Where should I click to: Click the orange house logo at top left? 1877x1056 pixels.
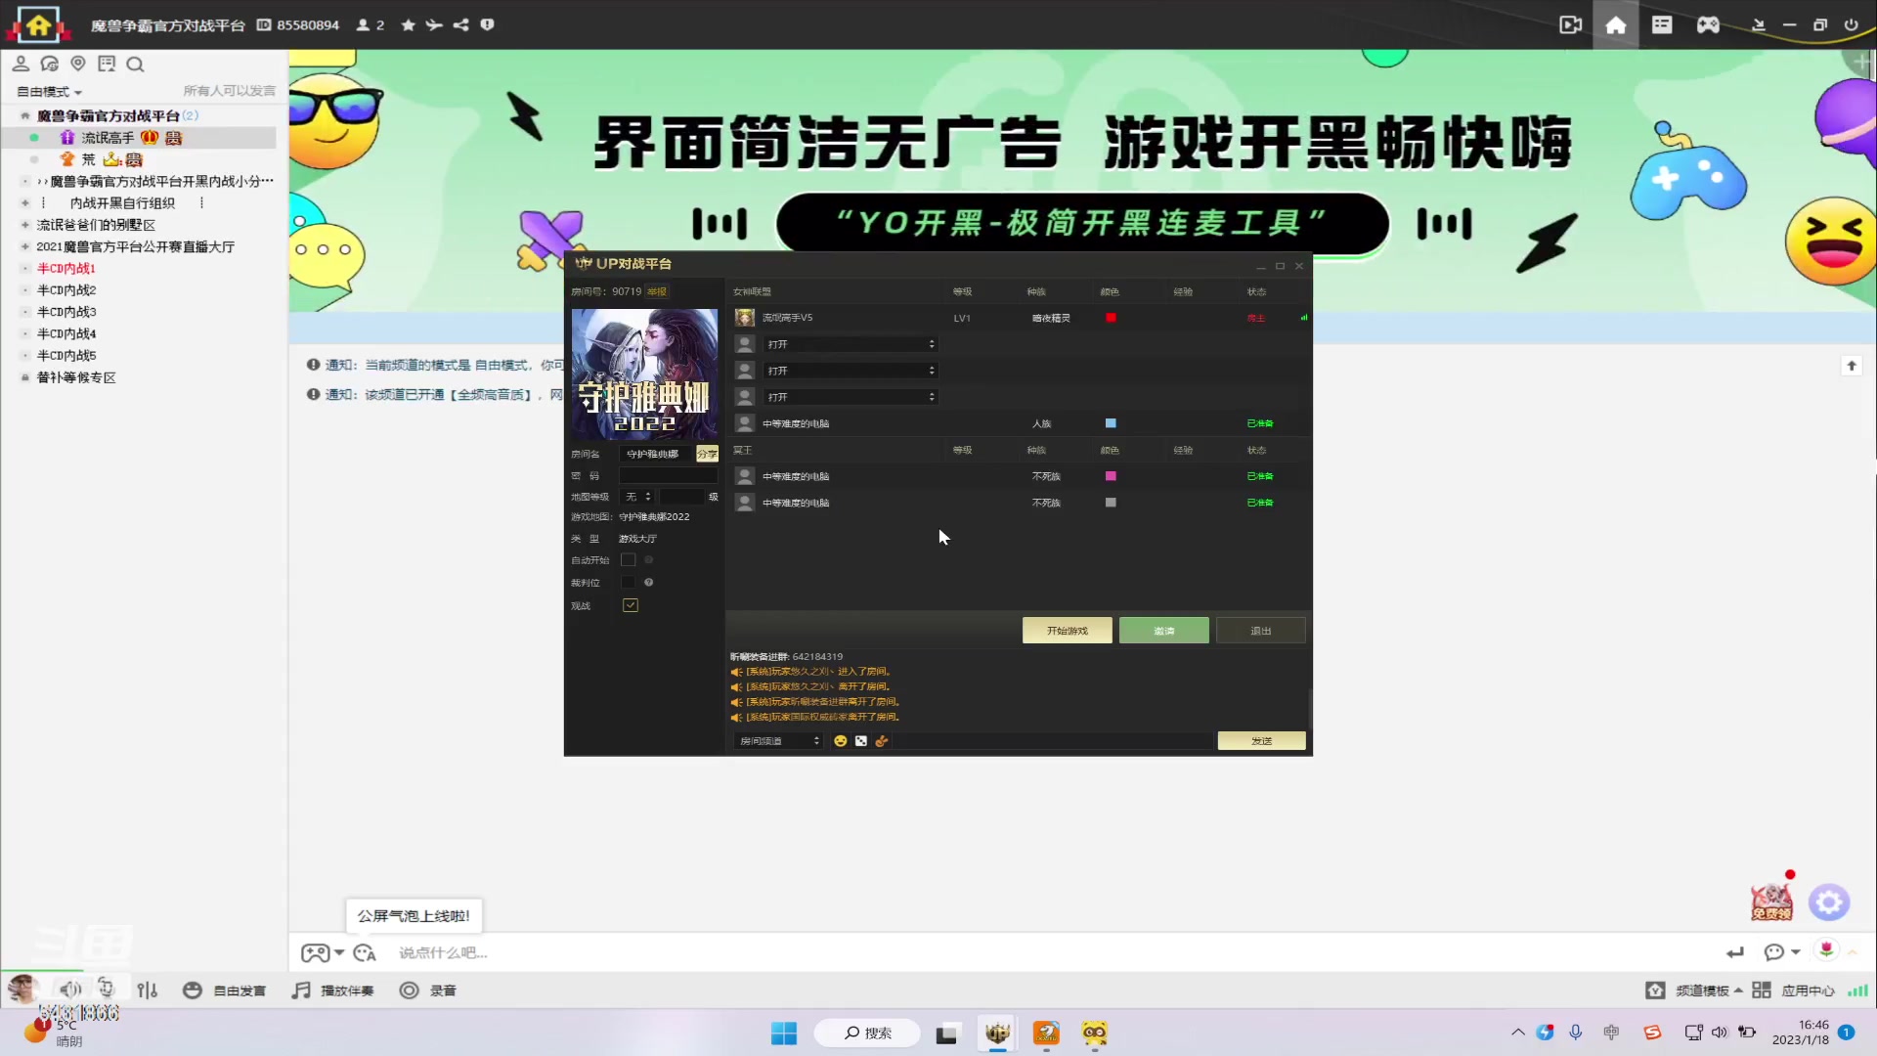[x=38, y=24]
